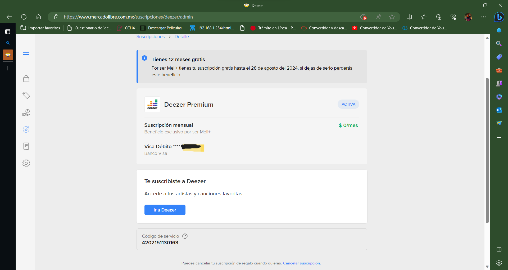Open the shopping bag purchases icon

[26, 79]
